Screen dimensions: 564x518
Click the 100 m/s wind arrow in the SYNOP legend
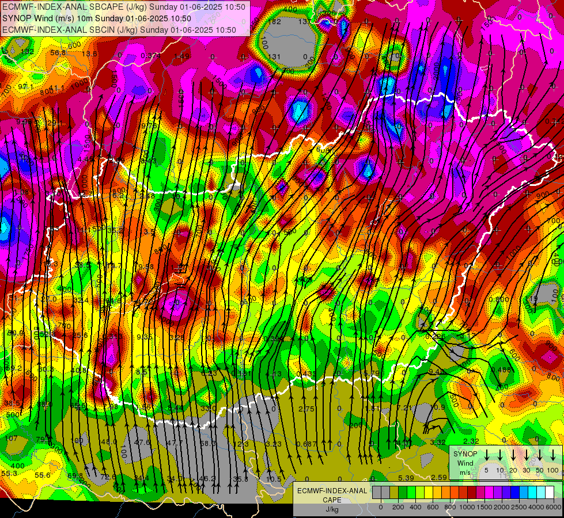point(553,455)
